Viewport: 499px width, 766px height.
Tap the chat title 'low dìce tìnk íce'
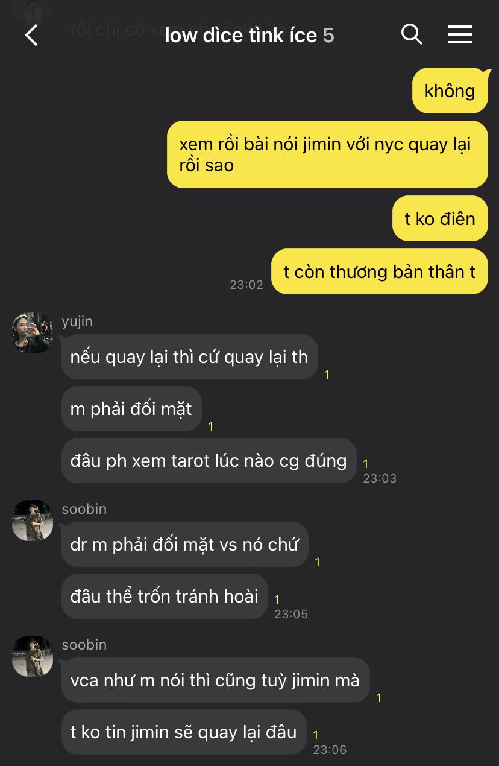pos(241,36)
